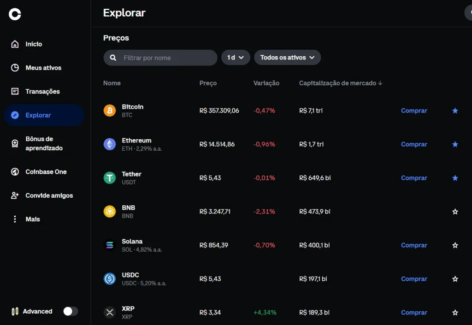Click Comprar for USDC
472x325 pixels.
[414, 279]
